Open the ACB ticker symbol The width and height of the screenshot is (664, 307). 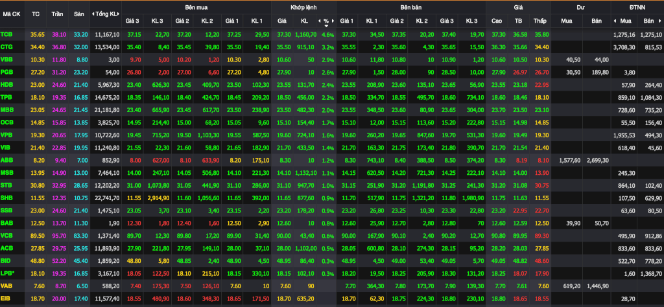tap(6, 247)
